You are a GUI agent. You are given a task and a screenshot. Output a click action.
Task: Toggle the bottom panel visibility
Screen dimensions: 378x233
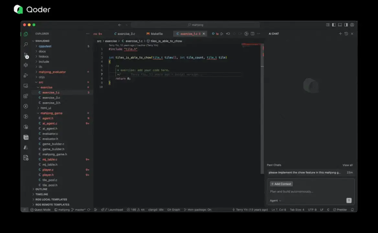click(x=340, y=25)
